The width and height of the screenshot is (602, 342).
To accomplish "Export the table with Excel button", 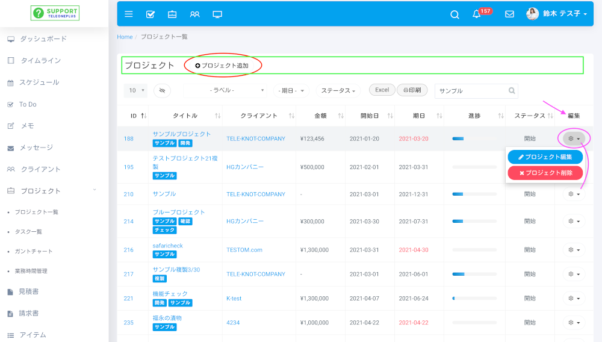I will 382,90.
